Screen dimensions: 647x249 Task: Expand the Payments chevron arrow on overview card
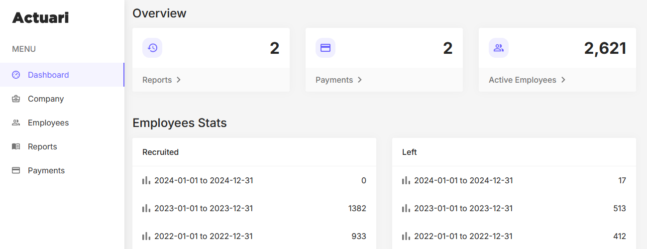click(360, 80)
